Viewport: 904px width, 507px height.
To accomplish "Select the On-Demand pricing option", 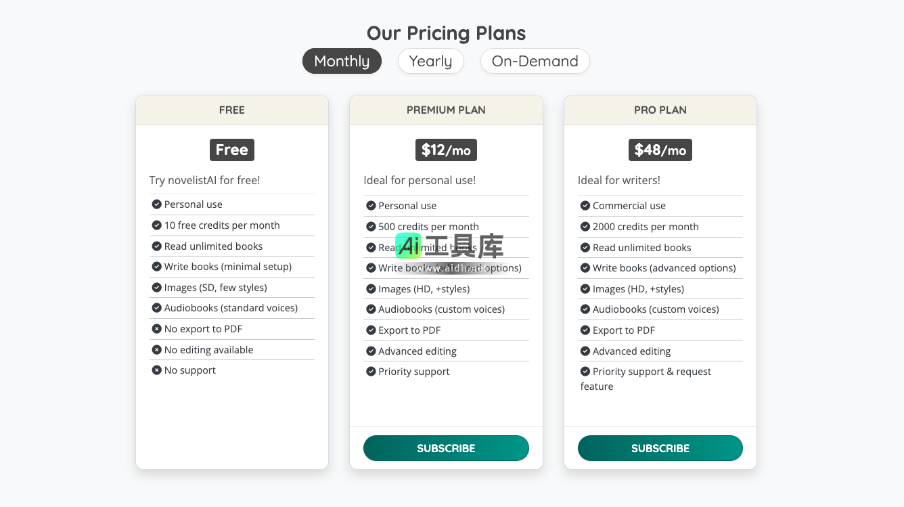I will click(535, 61).
